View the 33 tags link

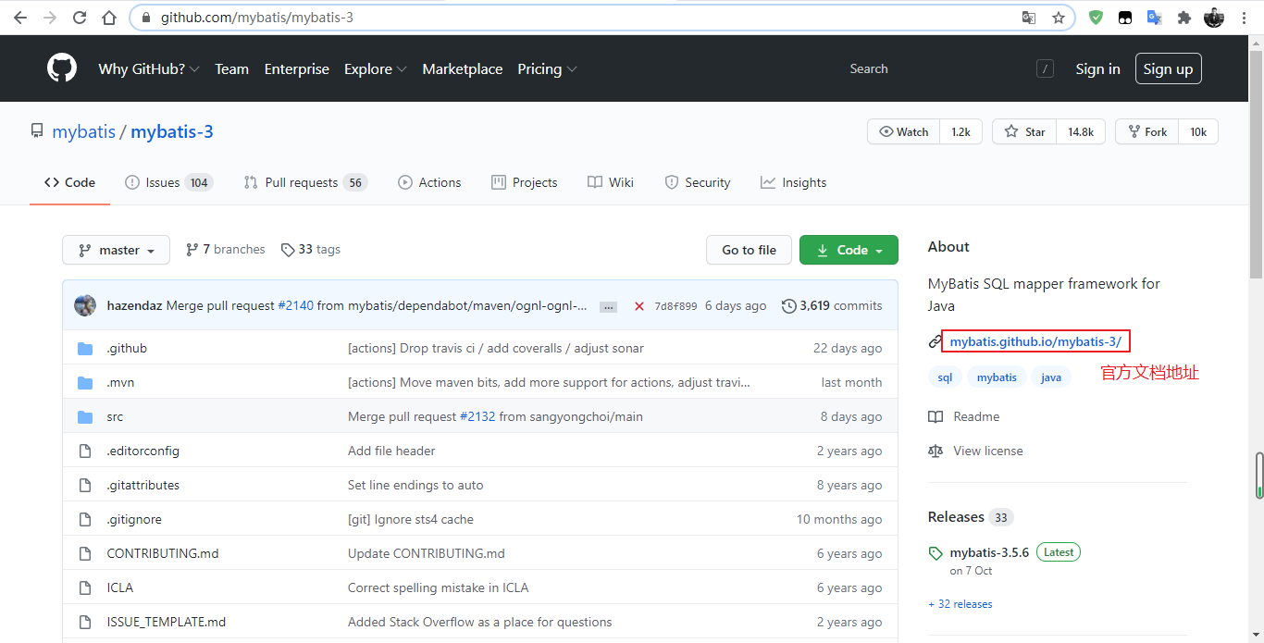click(311, 250)
